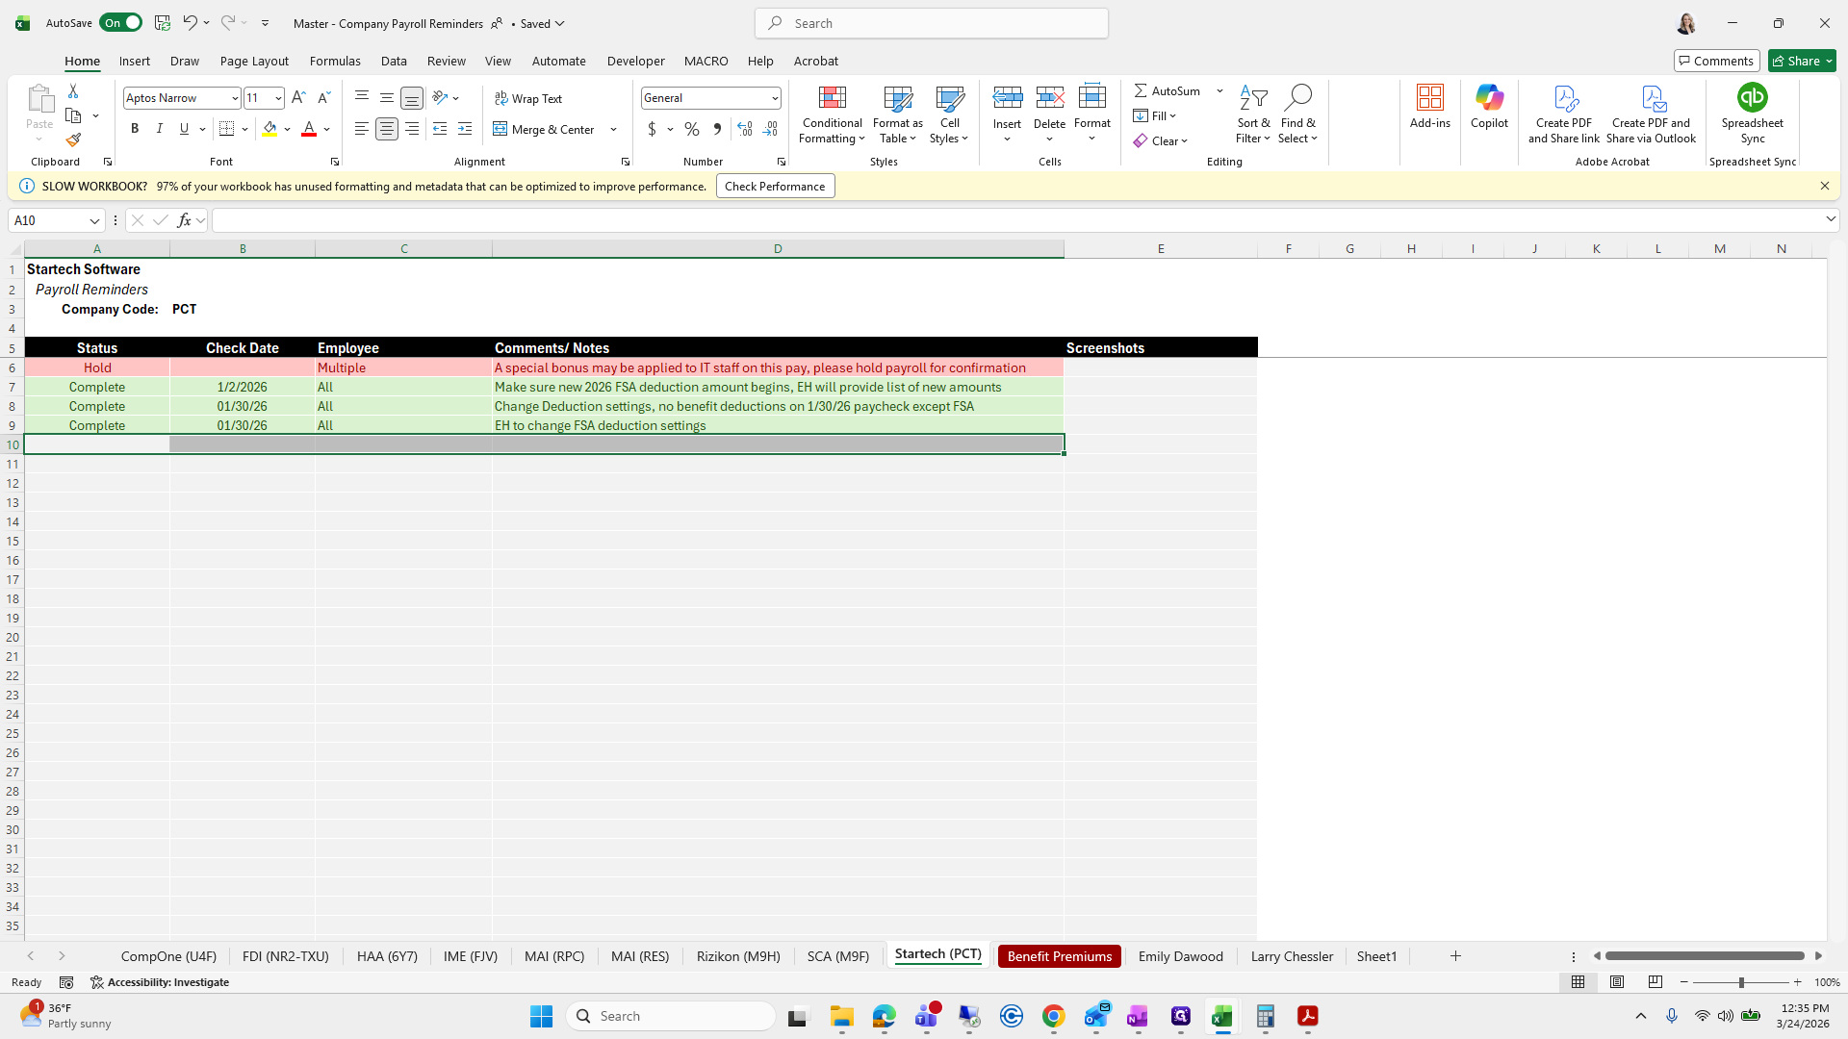This screenshot has width=1848, height=1039.
Task: Click the Comments button
Action: [1716, 61]
